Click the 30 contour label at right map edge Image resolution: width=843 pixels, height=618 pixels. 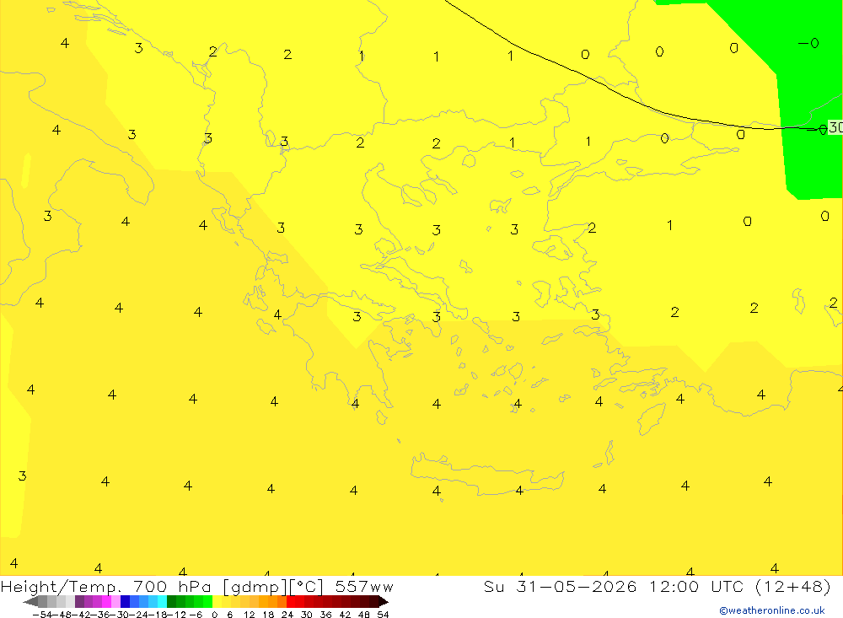pos(835,127)
